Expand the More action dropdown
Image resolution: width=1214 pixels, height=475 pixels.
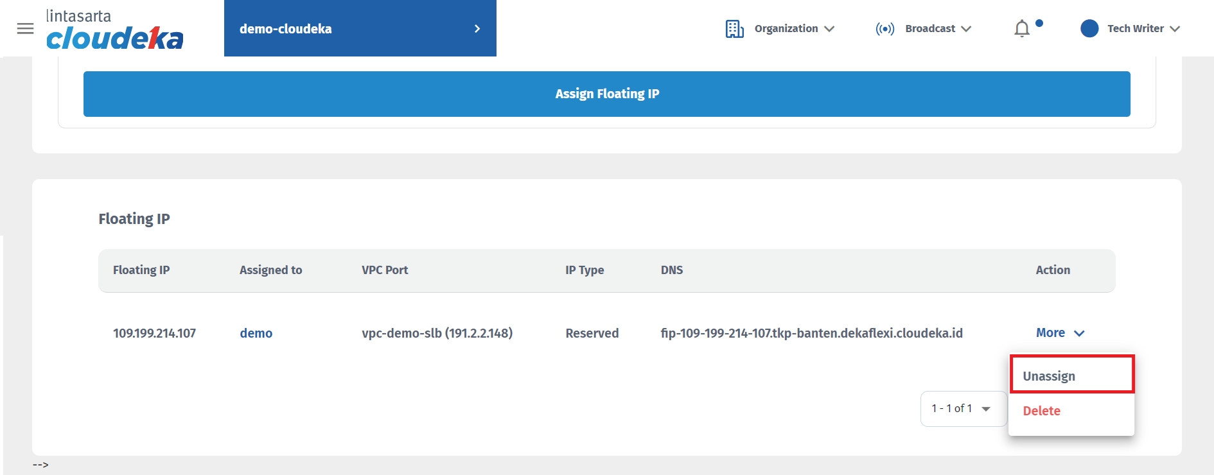click(1060, 332)
